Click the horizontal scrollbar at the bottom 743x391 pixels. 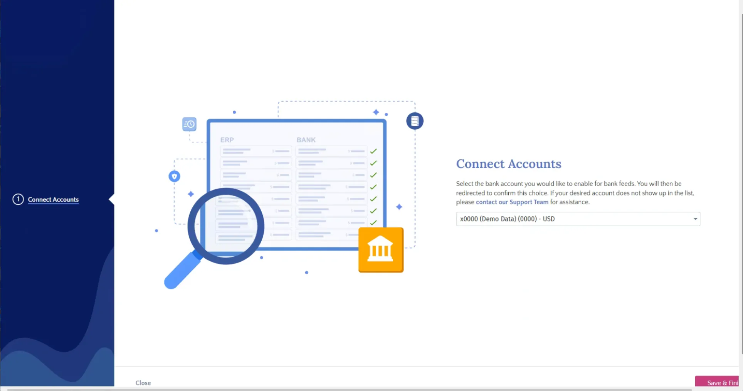click(x=349, y=389)
